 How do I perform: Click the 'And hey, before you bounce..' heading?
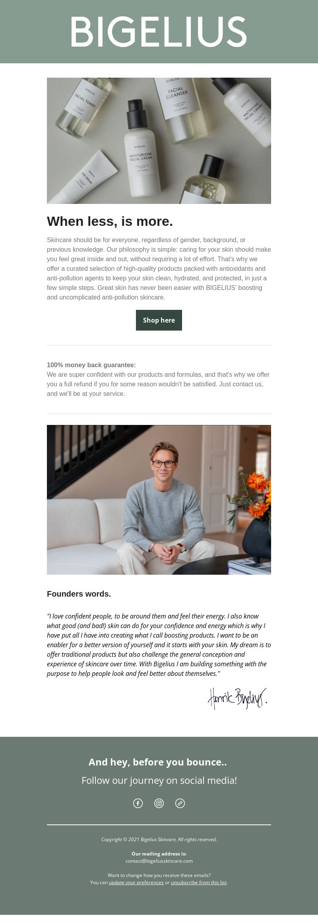click(x=158, y=762)
